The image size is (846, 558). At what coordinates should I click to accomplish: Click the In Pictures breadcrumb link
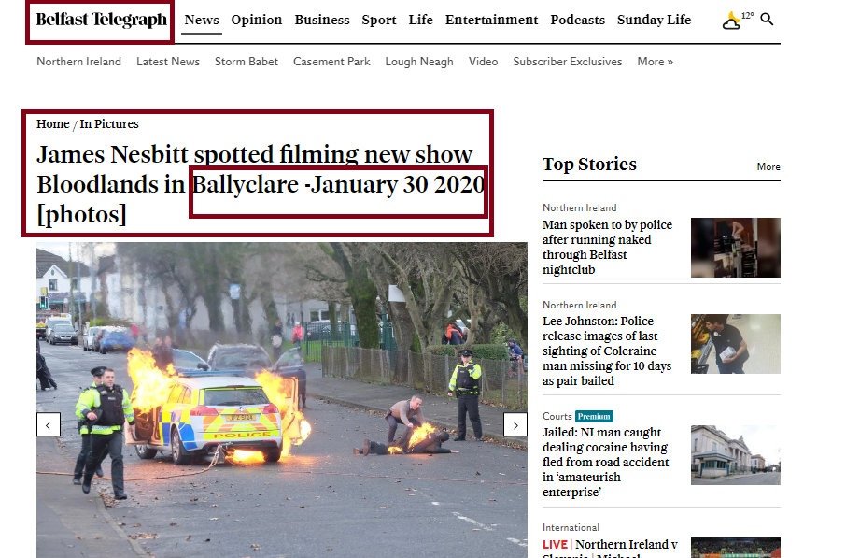[x=109, y=123]
